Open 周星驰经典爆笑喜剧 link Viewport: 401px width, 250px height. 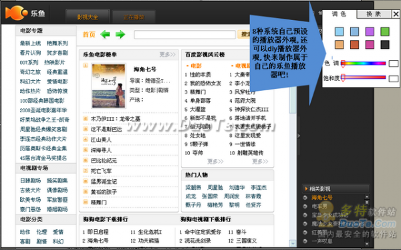click(43, 129)
